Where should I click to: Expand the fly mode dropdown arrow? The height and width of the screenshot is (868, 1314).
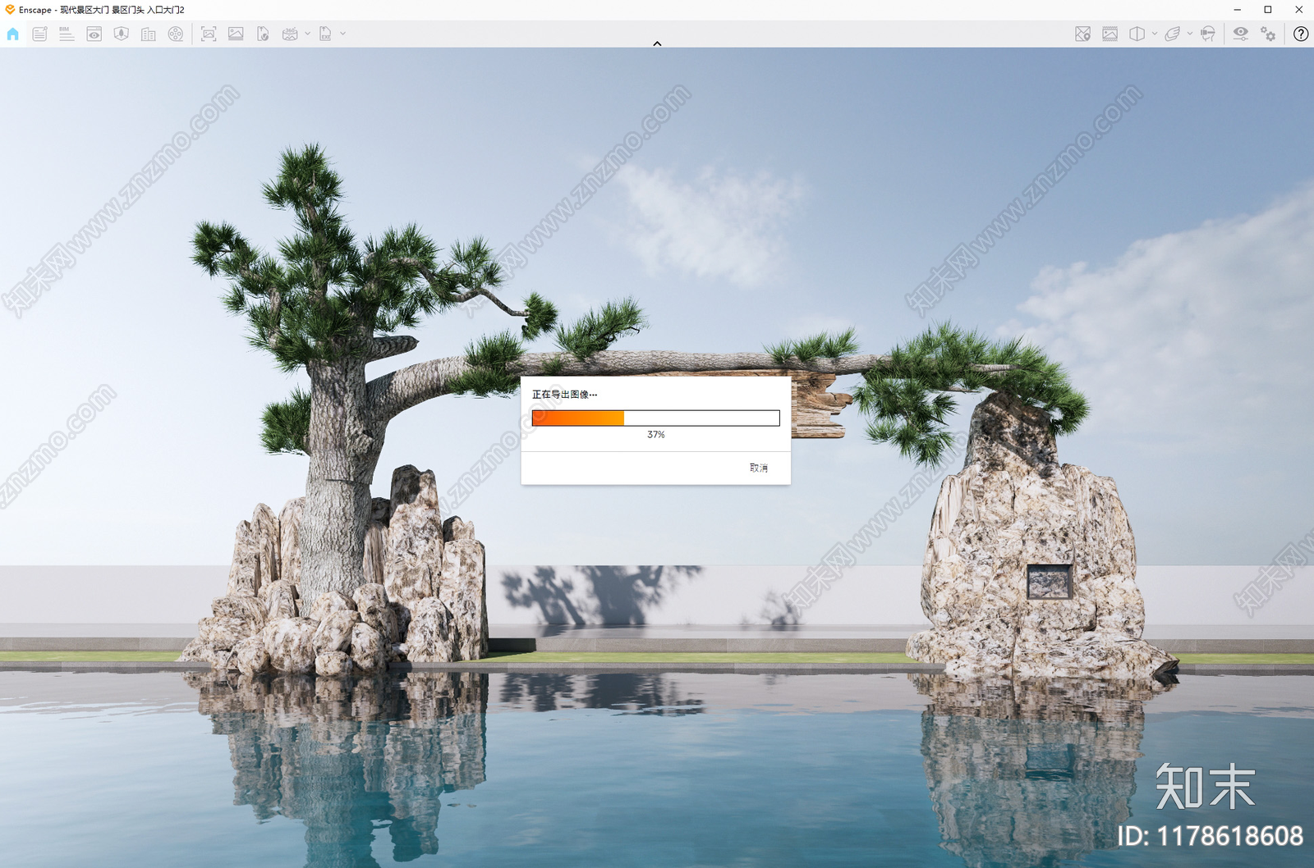(x=1190, y=34)
